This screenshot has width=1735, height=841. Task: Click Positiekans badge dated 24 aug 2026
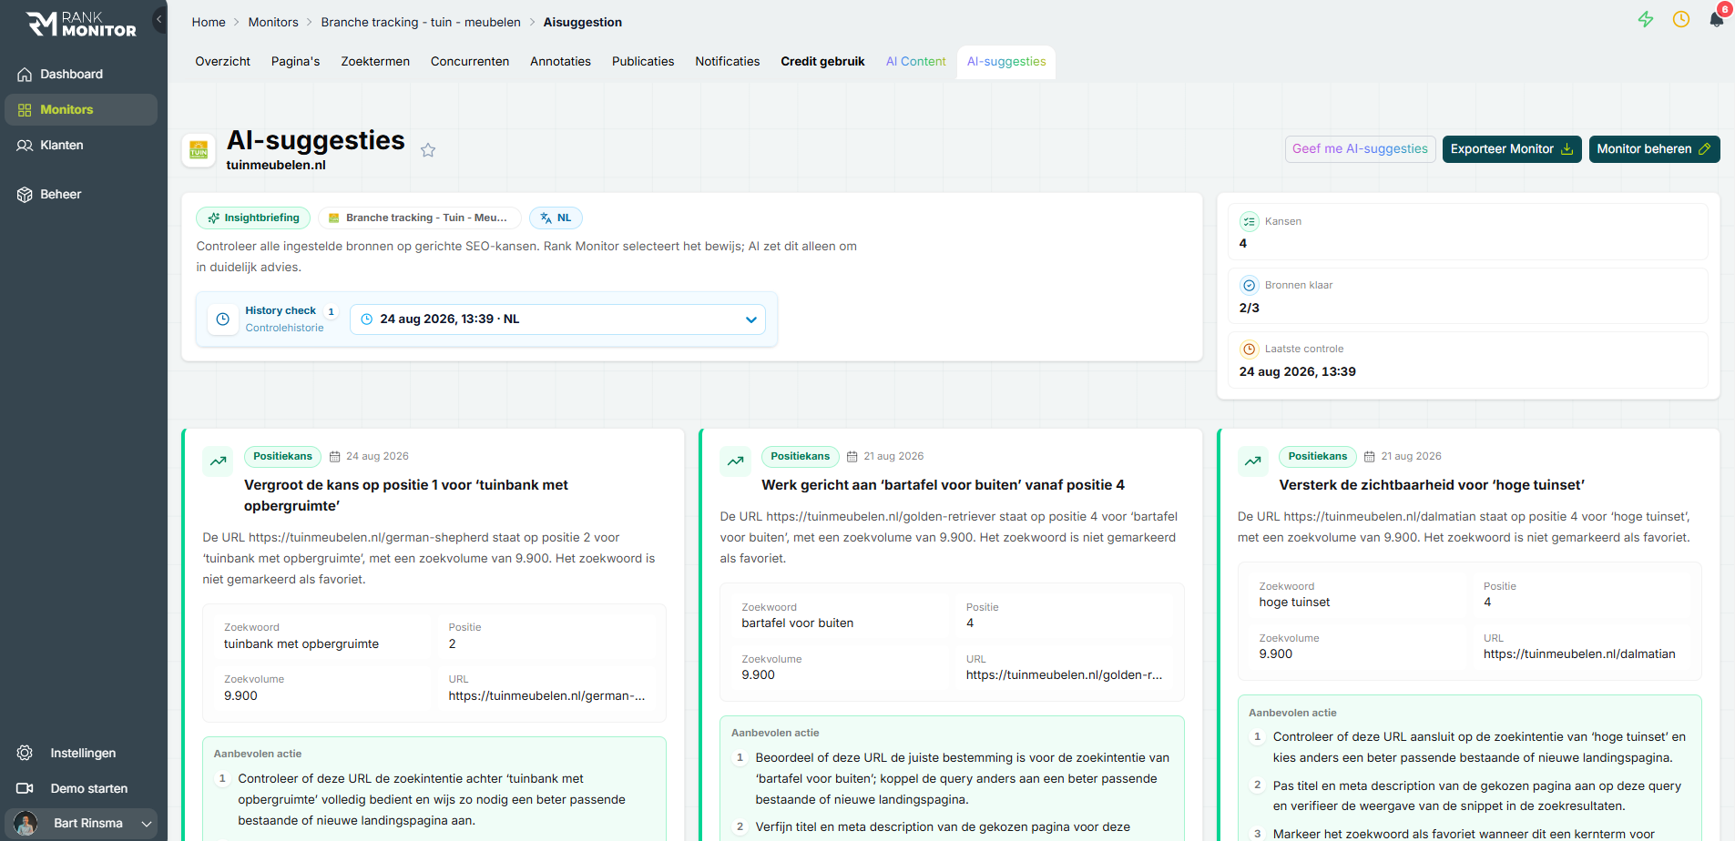click(x=282, y=456)
